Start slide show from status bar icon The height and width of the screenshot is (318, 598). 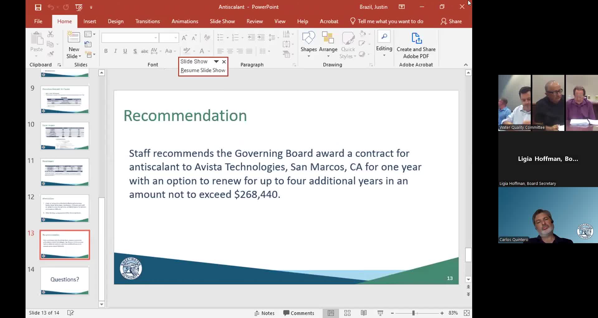click(x=380, y=313)
